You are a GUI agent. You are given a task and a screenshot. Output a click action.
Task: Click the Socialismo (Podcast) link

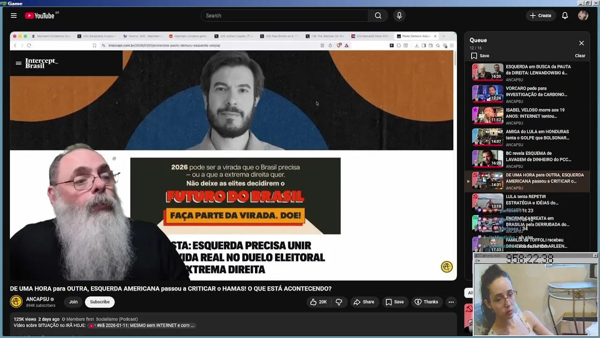click(x=116, y=319)
